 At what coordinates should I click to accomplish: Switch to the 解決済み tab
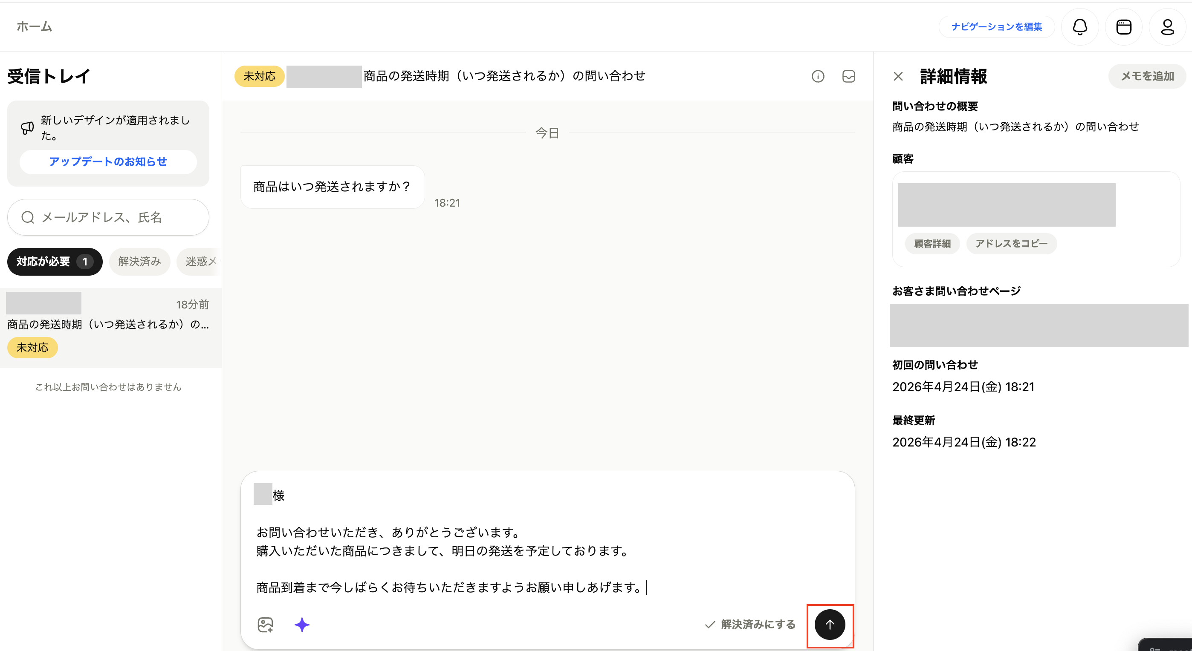click(139, 262)
